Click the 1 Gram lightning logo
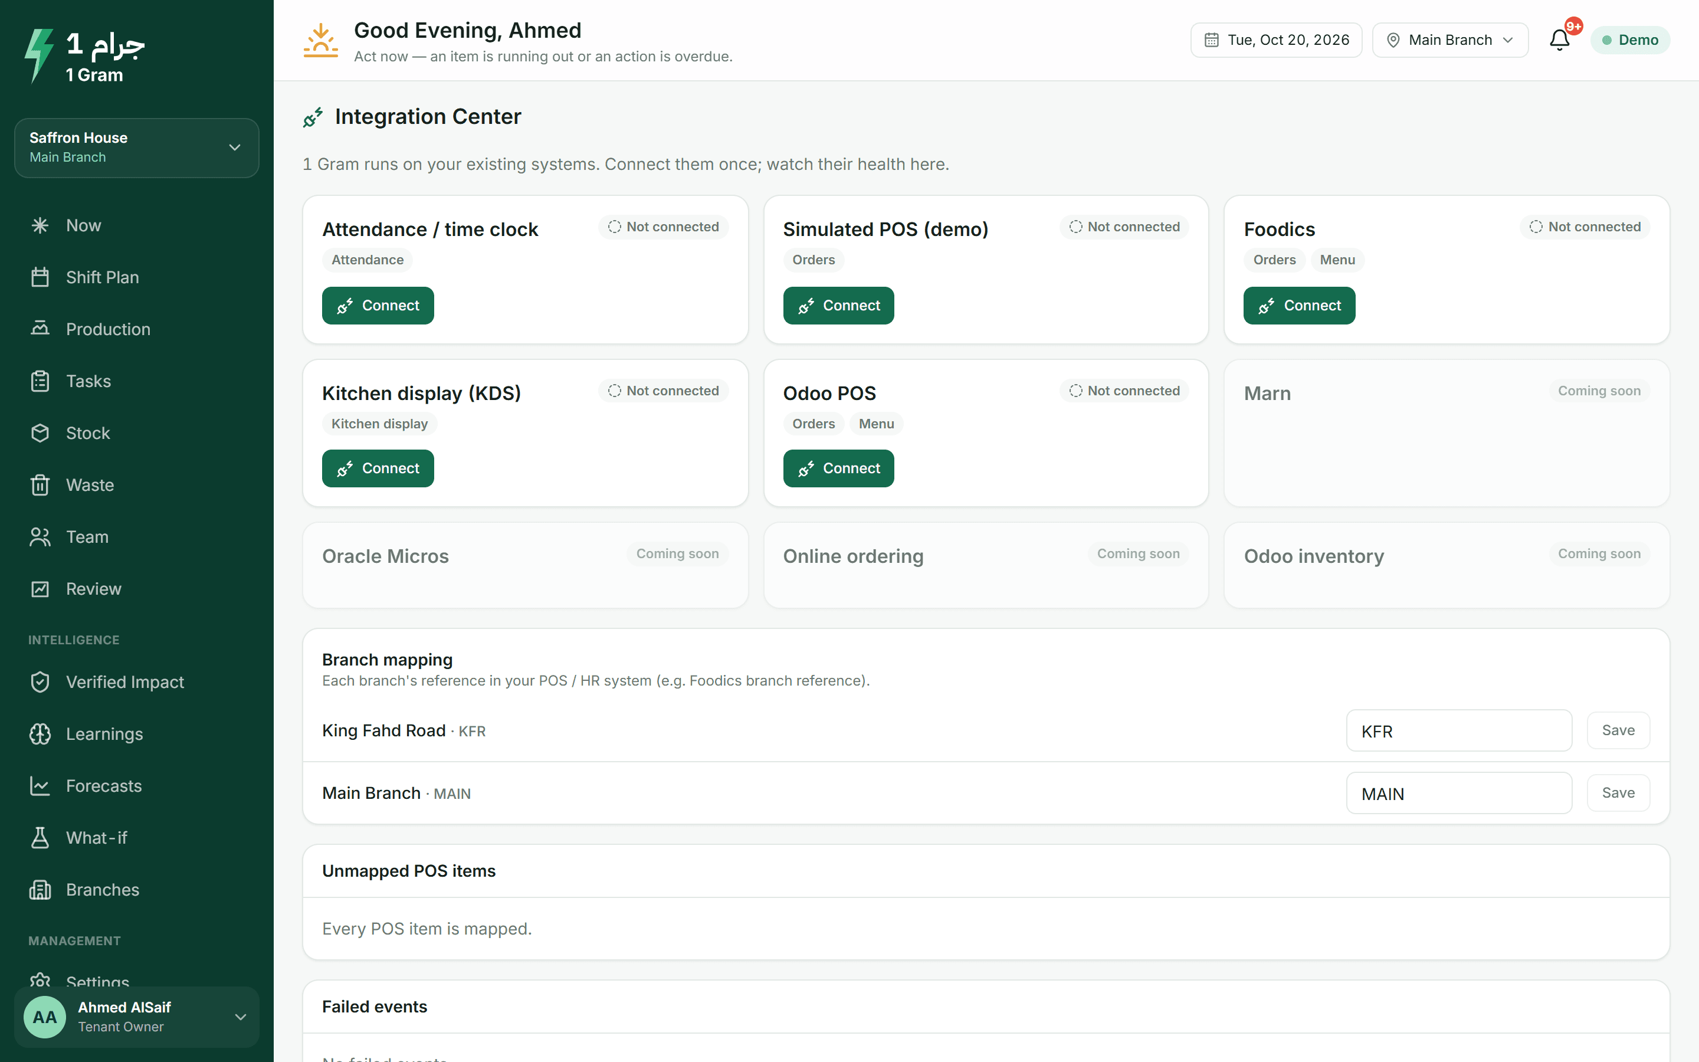Viewport: 1699px width, 1062px height. click(x=38, y=55)
